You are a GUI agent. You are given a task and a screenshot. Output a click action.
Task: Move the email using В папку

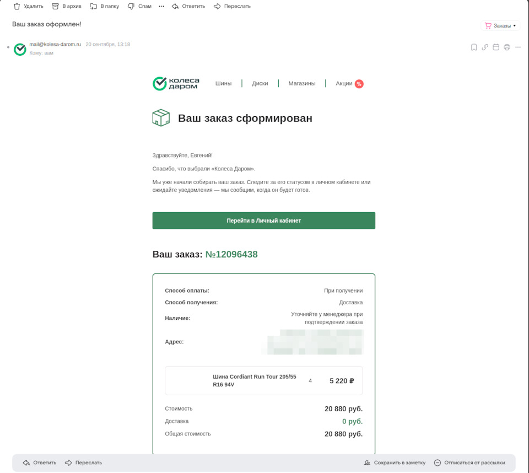pyautogui.click(x=104, y=6)
